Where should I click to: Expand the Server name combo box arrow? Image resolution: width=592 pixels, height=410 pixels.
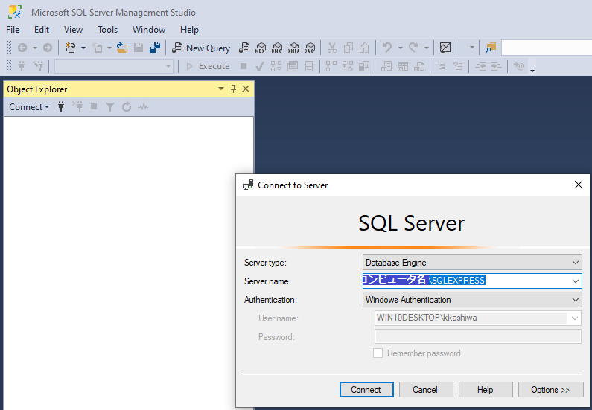coord(575,281)
